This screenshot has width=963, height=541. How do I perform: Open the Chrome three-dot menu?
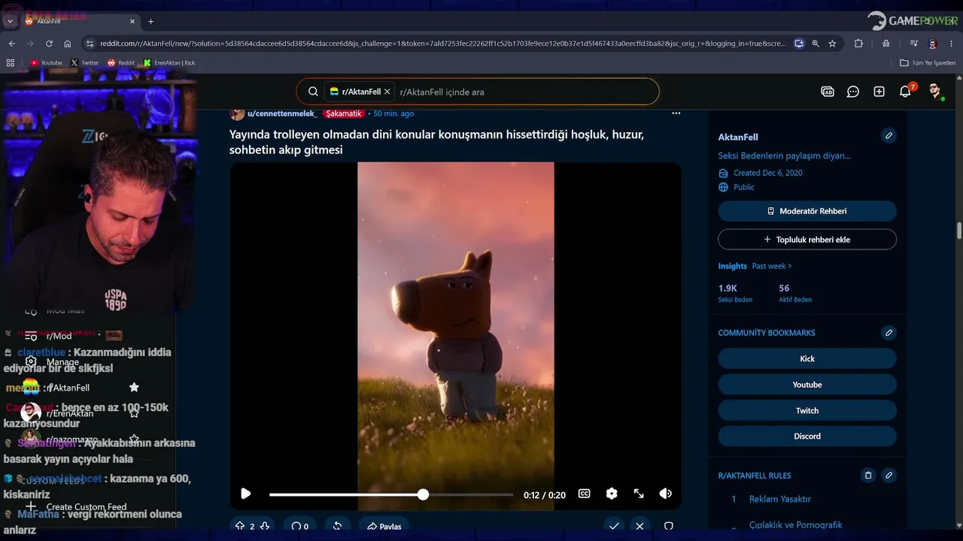(952, 44)
